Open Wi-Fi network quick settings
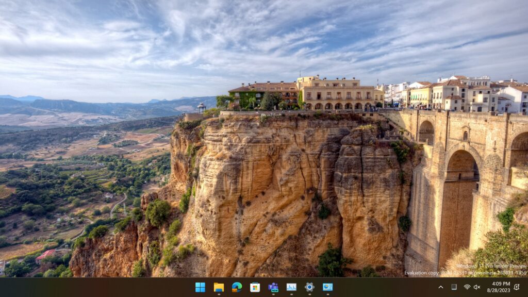The width and height of the screenshot is (528, 297). tap(467, 287)
